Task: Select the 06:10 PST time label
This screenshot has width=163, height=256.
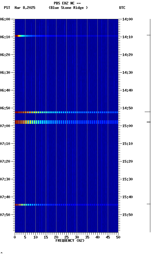Action: pos(5,37)
